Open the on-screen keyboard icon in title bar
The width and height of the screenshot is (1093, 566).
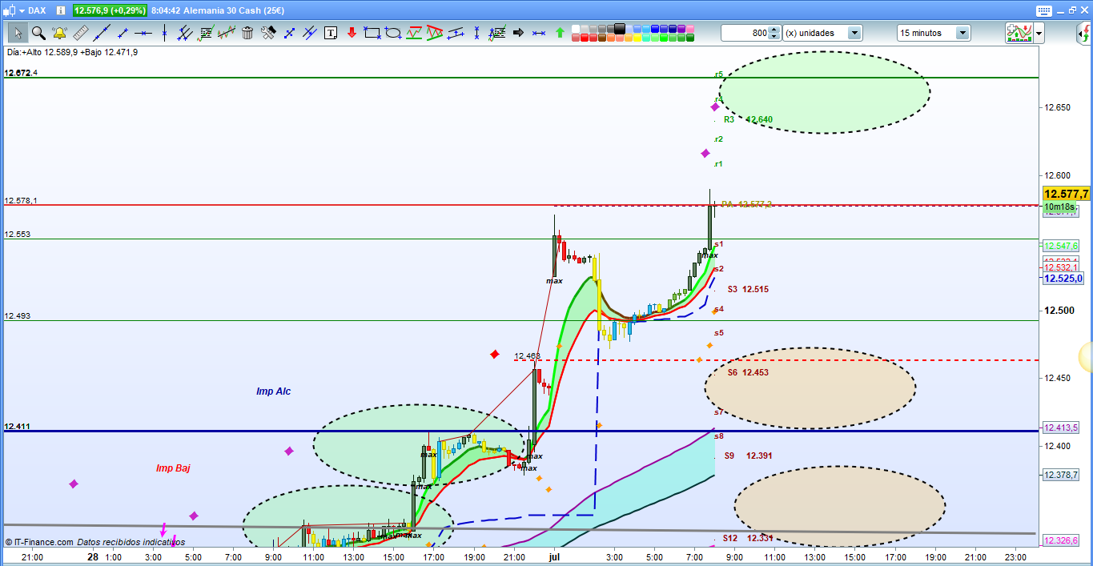click(x=1043, y=10)
